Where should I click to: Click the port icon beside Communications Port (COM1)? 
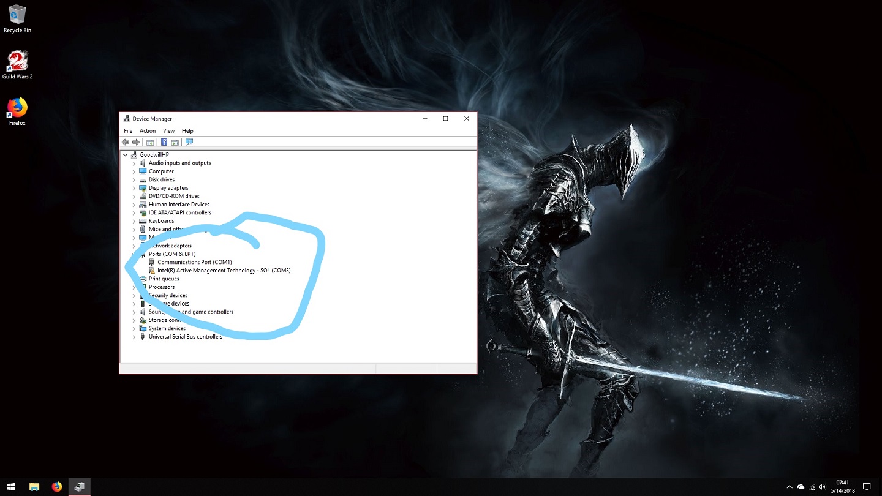152,262
